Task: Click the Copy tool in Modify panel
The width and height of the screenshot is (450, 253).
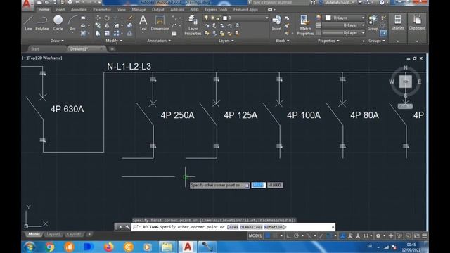Action: pos(98,25)
